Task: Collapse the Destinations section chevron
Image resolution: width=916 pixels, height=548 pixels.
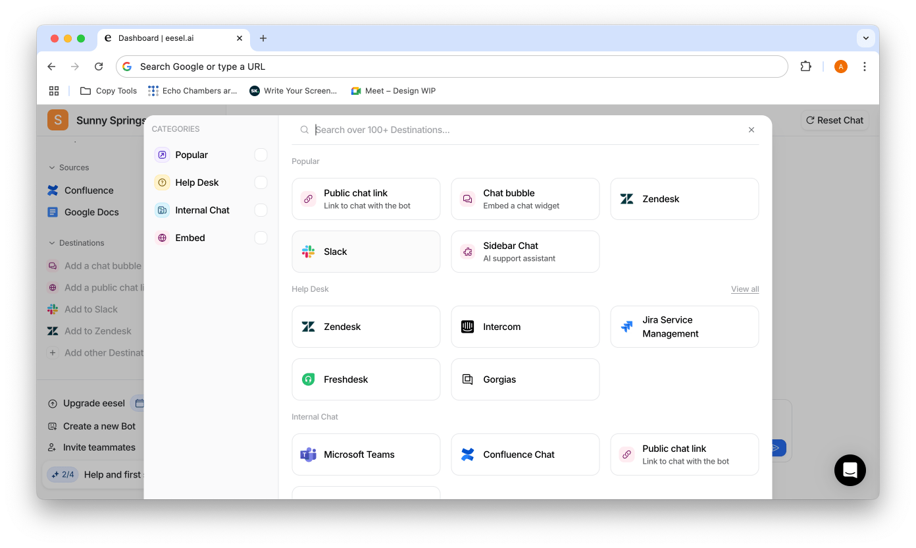Action: [52, 243]
